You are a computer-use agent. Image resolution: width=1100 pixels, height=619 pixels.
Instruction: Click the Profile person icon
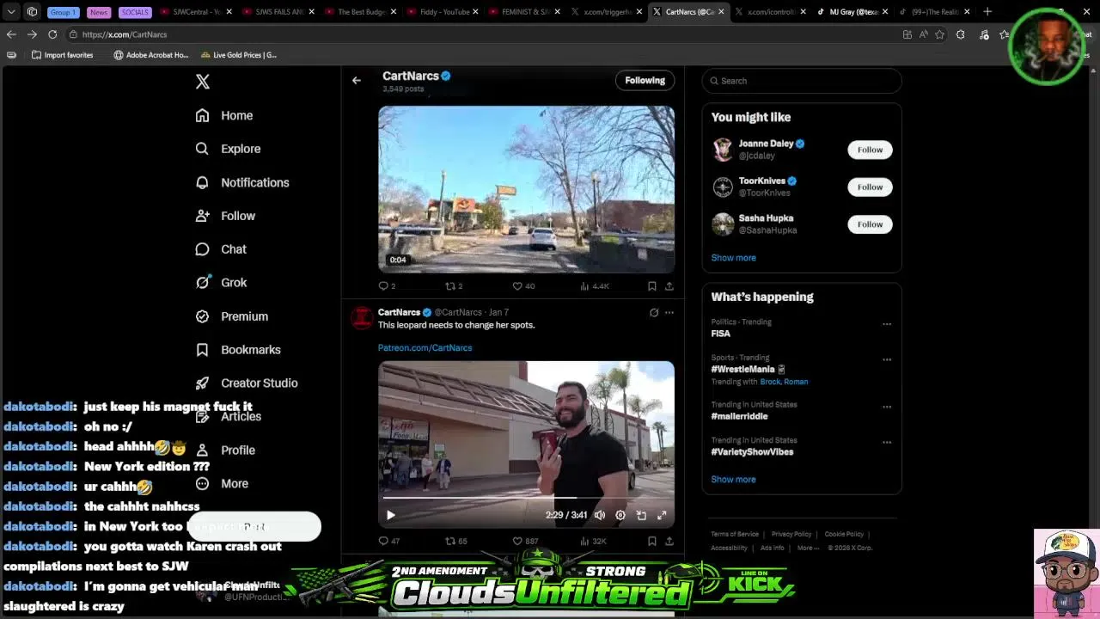202,450
